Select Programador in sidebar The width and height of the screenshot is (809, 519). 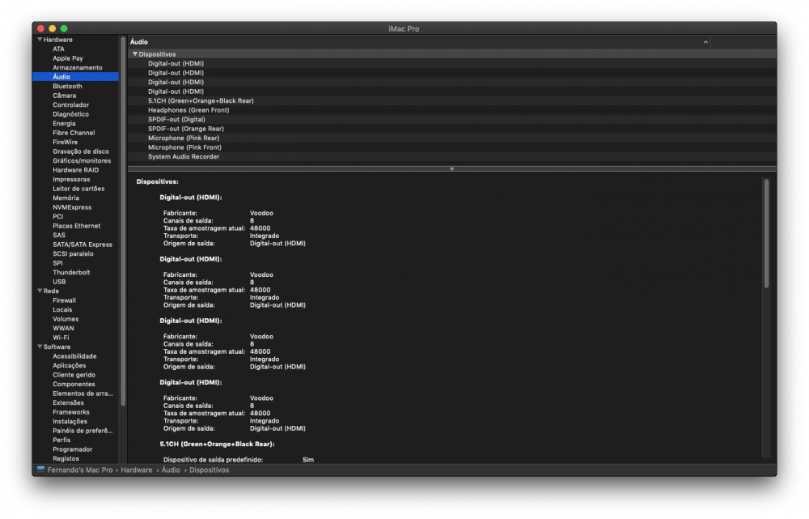72,449
